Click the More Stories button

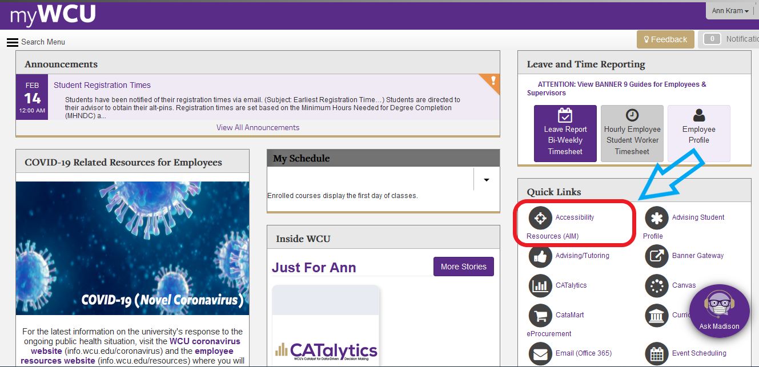464,267
